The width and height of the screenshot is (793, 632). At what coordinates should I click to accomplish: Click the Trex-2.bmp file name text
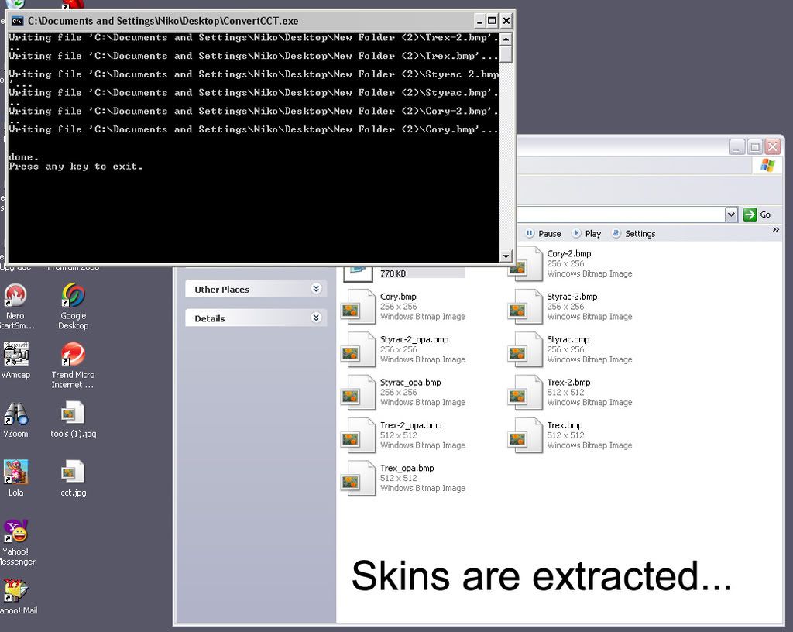(x=568, y=383)
